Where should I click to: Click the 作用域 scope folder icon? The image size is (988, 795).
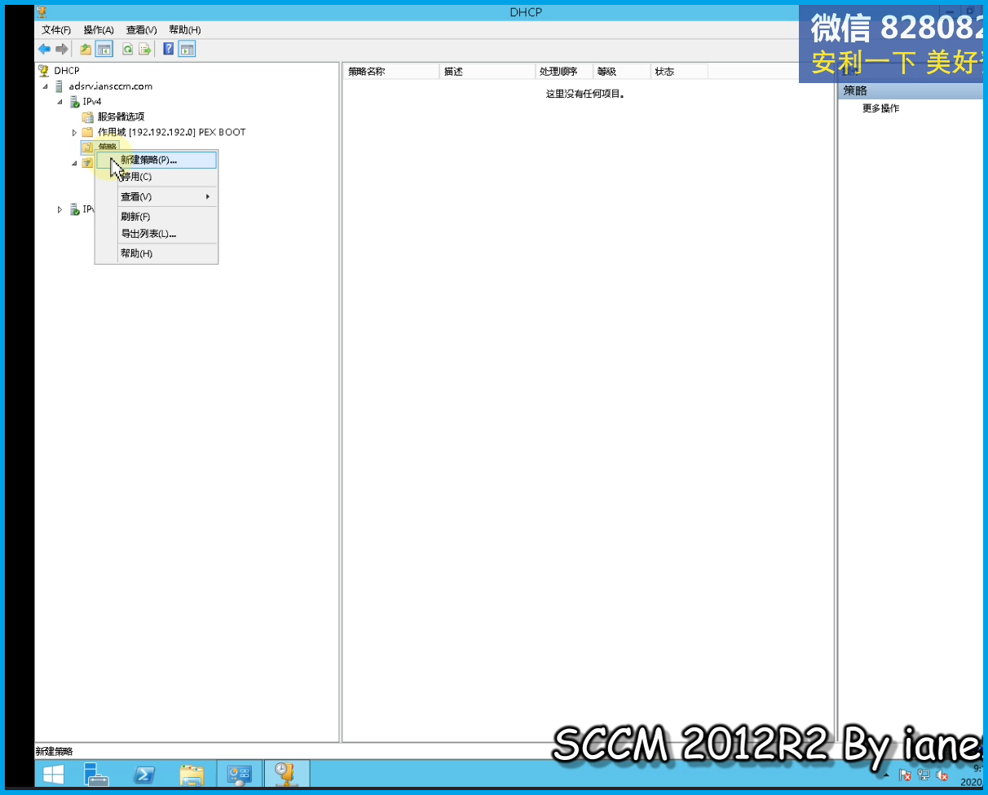pyautogui.click(x=88, y=132)
